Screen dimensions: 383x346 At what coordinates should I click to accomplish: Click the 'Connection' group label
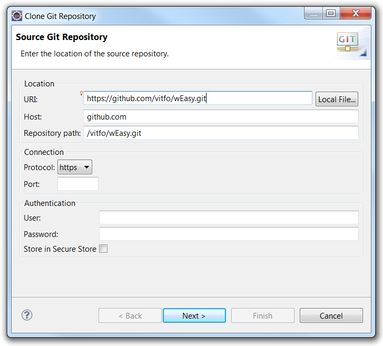pyautogui.click(x=44, y=152)
